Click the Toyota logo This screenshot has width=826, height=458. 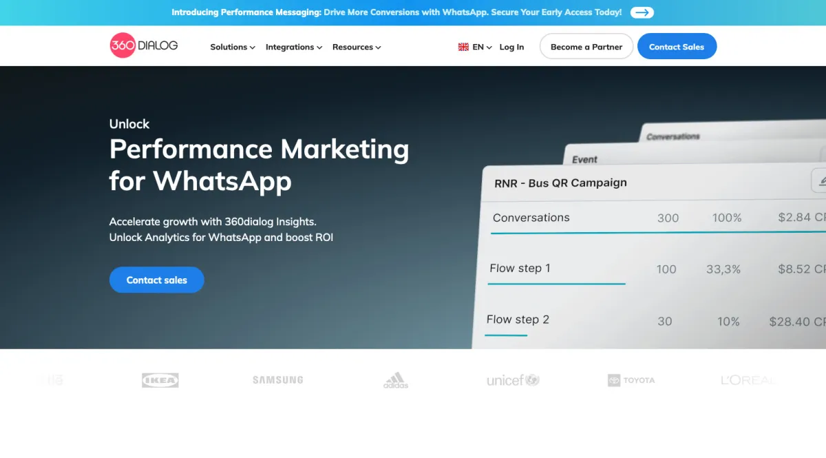pyautogui.click(x=631, y=380)
